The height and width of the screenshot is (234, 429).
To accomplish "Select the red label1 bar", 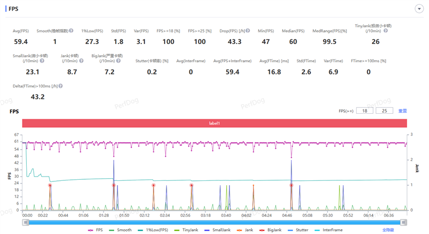I will coord(214,123).
